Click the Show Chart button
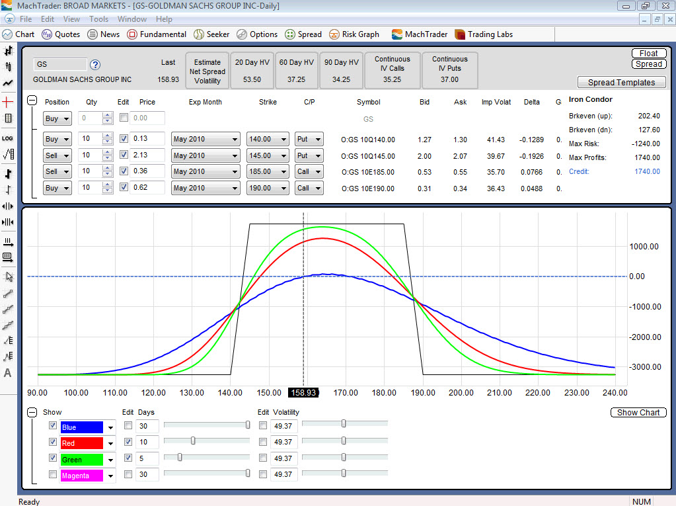The image size is (676, 506). pos(638,412)
